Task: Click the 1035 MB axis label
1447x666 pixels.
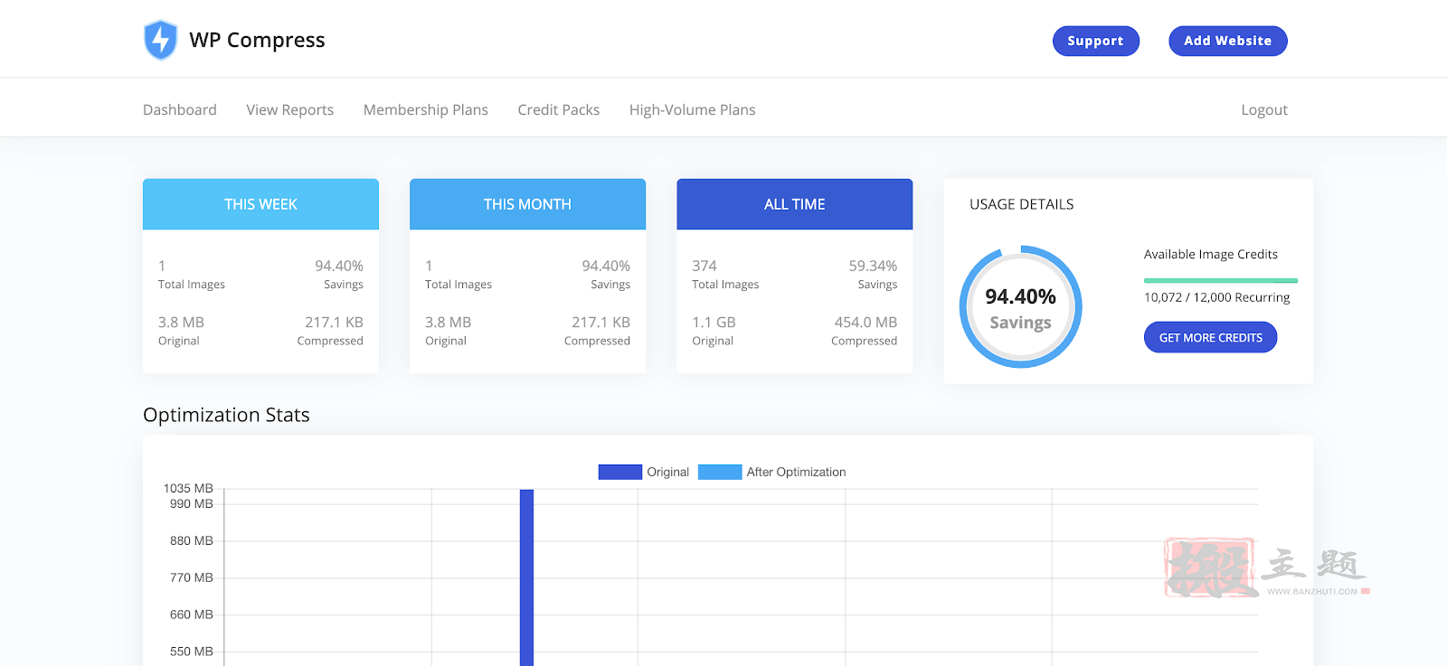Action: click(x=188, y=488)
